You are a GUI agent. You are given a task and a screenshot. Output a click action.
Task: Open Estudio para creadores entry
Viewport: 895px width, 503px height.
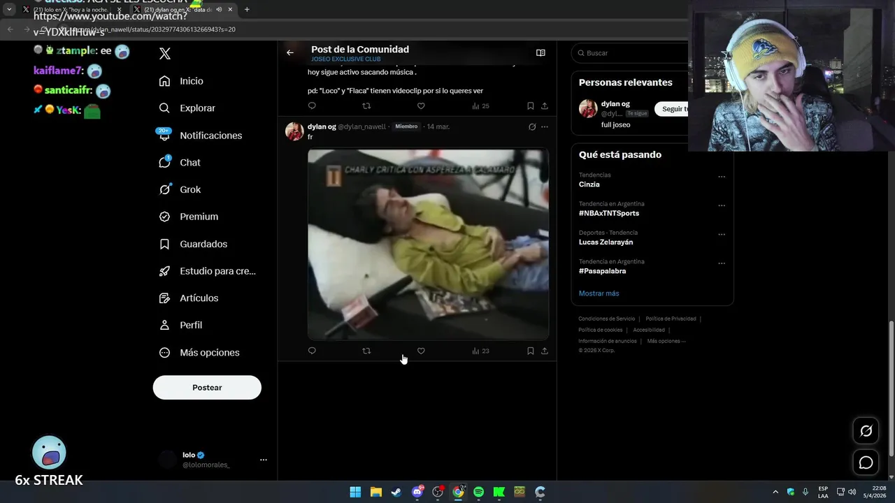pyautogui.click(x=207, y=271)
